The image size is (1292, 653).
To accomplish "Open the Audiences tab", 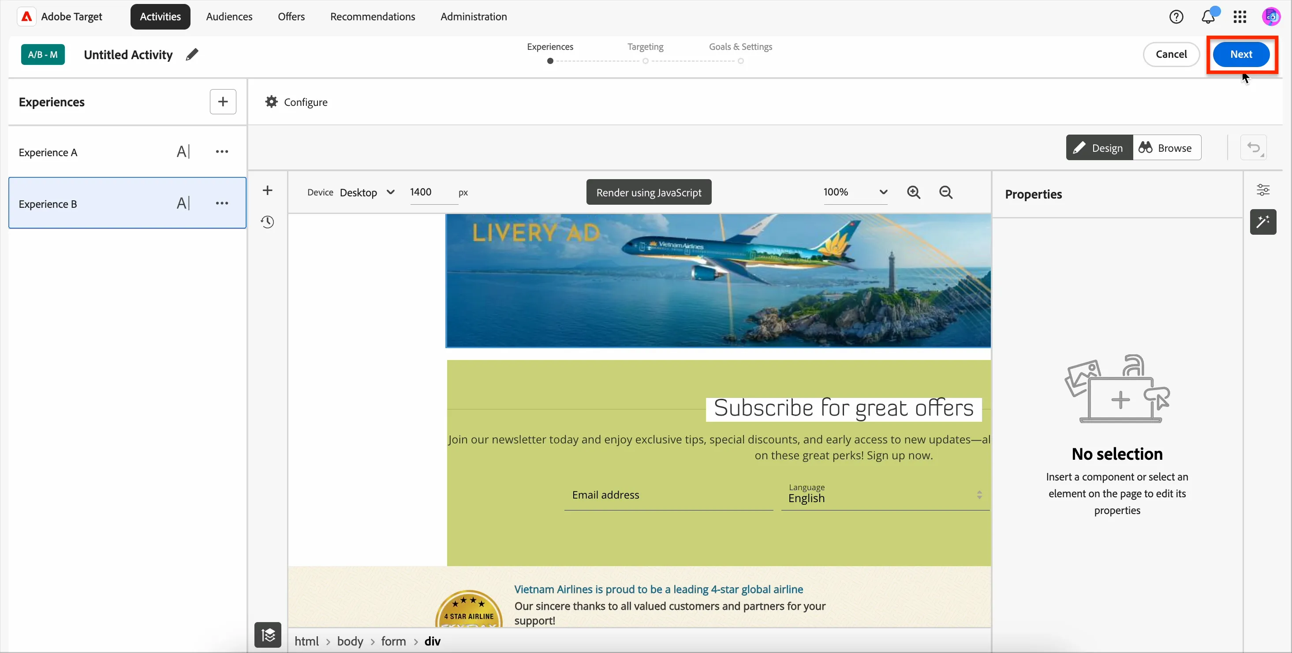I will (229, 17).
